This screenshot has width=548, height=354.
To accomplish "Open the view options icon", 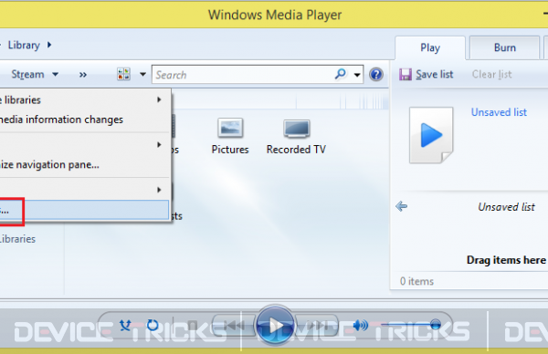I will pyautogui.click(x=123, y=74).
